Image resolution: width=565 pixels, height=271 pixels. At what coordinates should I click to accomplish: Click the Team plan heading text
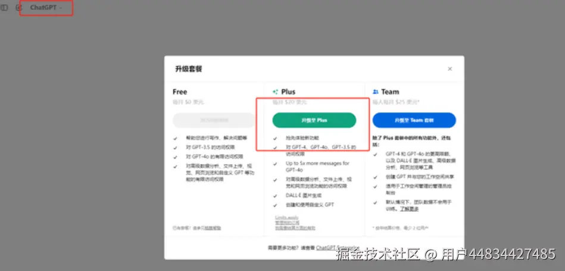(x=390, y=92)
